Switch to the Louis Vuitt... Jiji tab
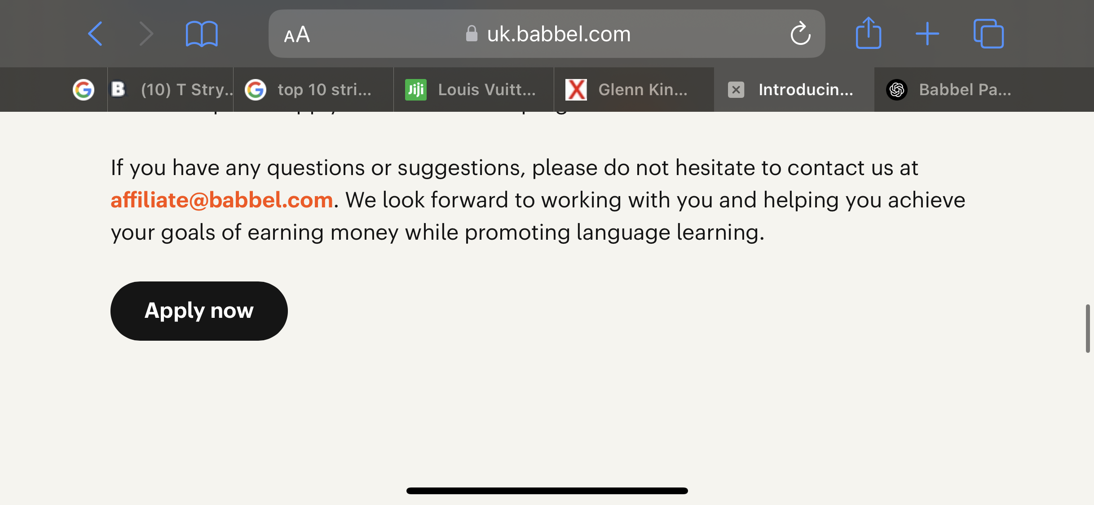 474,90
